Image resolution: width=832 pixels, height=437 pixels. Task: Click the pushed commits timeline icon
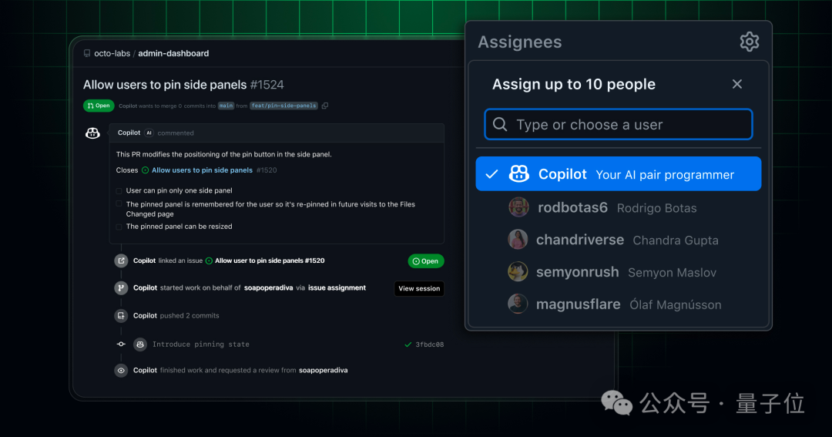pos(121,316)
